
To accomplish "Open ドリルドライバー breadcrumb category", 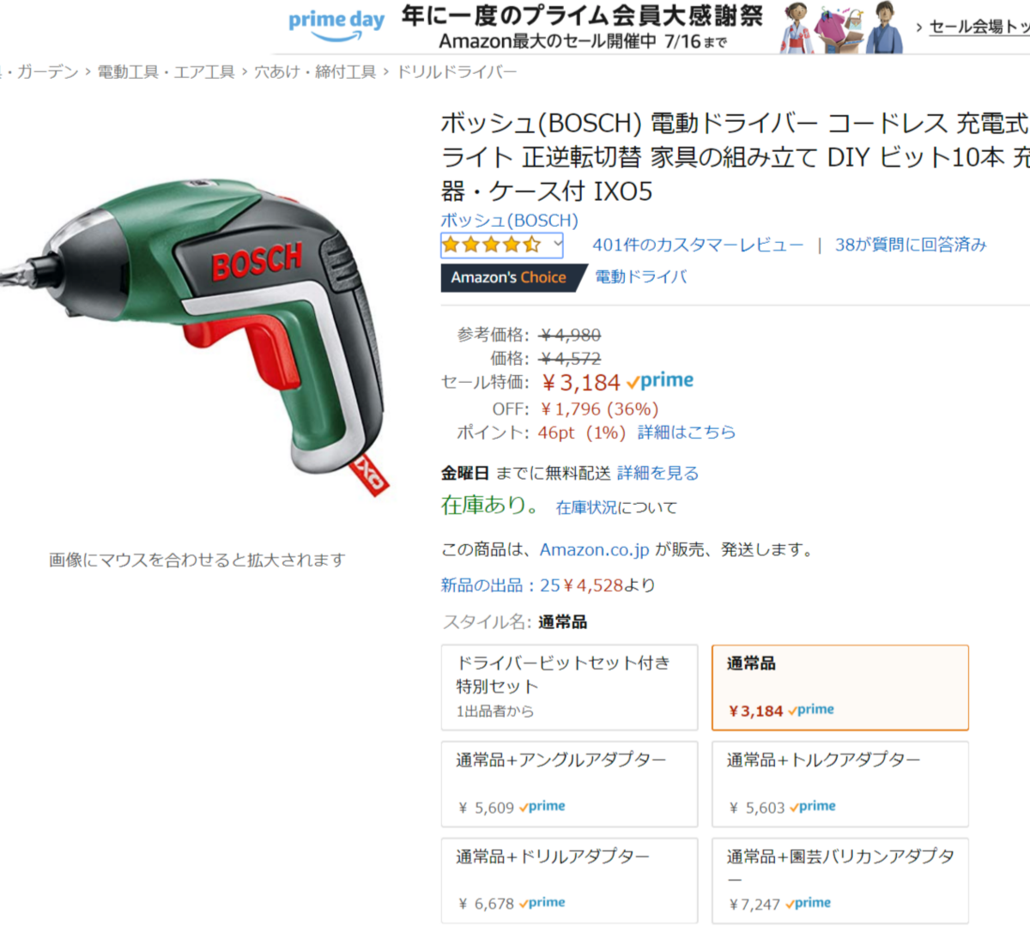I will click(457, 72).
